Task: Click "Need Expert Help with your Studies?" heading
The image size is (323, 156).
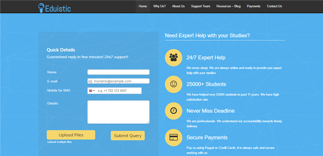Action: click(x=207, y=36)
